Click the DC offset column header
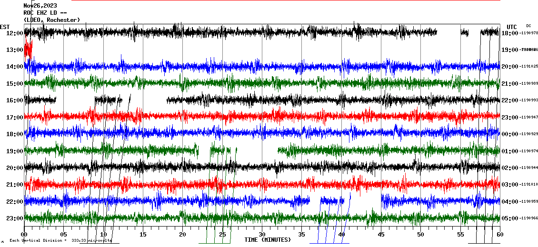This screenshot has width=538, height=247. click(528, 26)
